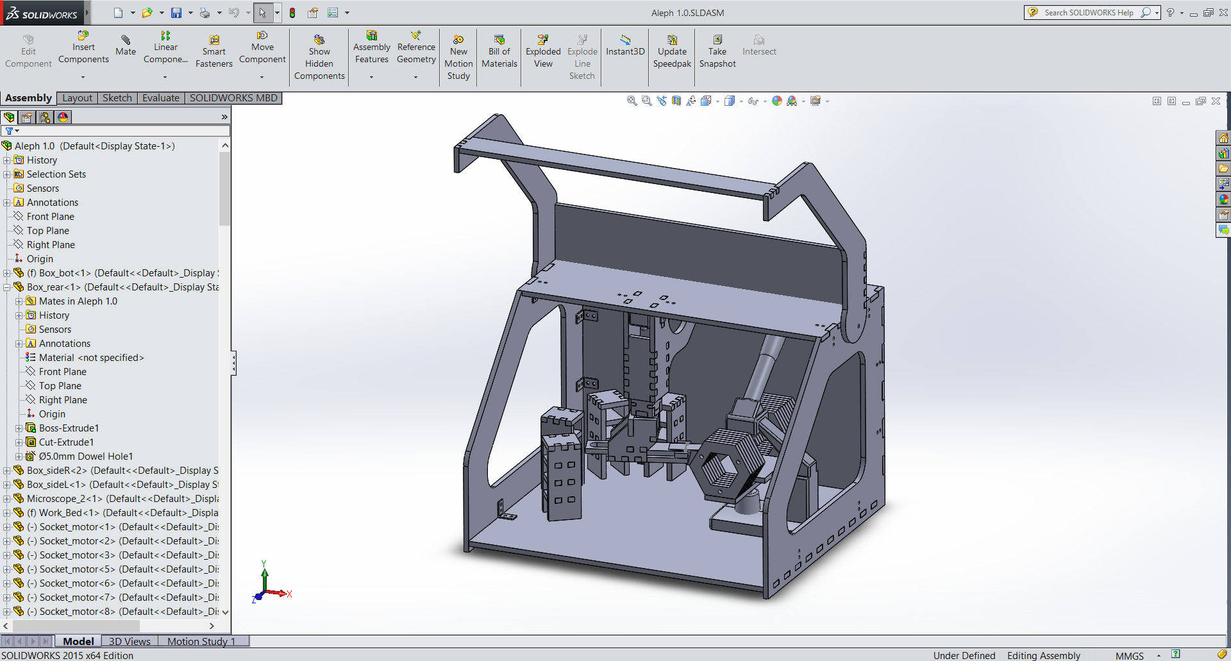Open the Bill of Materials tool
1231x661 pixels.
[x=499, y=51]
